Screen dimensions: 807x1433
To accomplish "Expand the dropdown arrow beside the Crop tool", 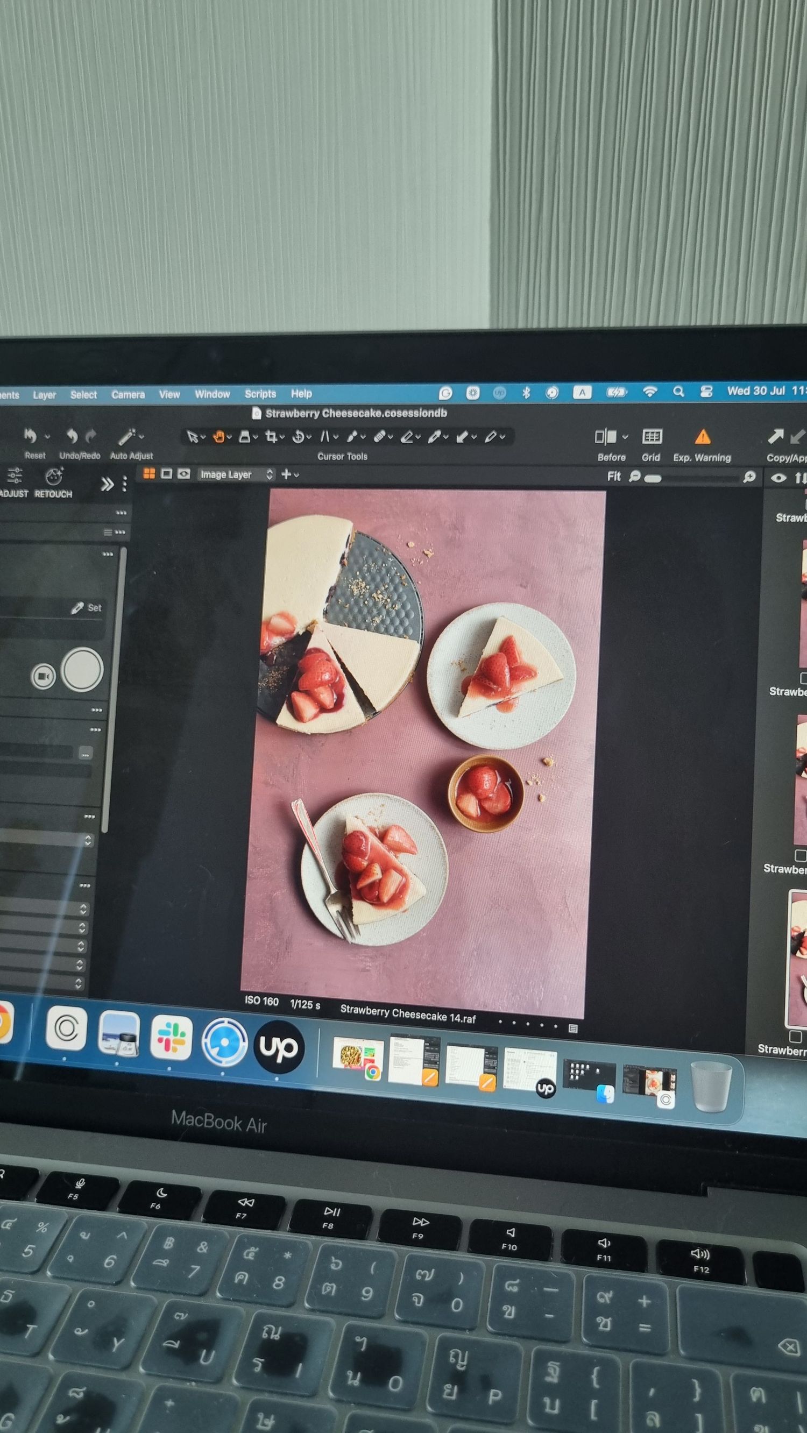I will tap(282, 437).
